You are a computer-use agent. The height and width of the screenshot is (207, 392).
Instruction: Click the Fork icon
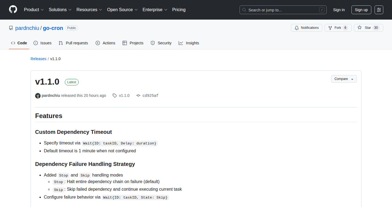pos(330,28)
